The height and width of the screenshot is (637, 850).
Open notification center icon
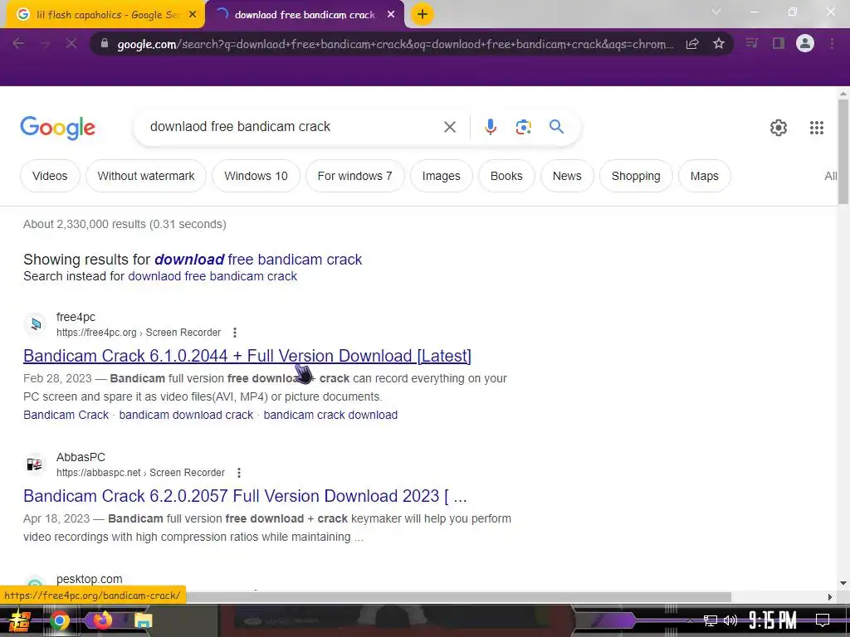click(823, 620)
